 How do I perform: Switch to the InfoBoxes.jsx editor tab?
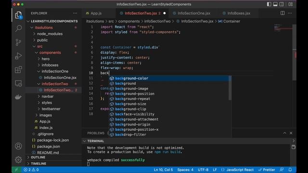coord(239,13)
